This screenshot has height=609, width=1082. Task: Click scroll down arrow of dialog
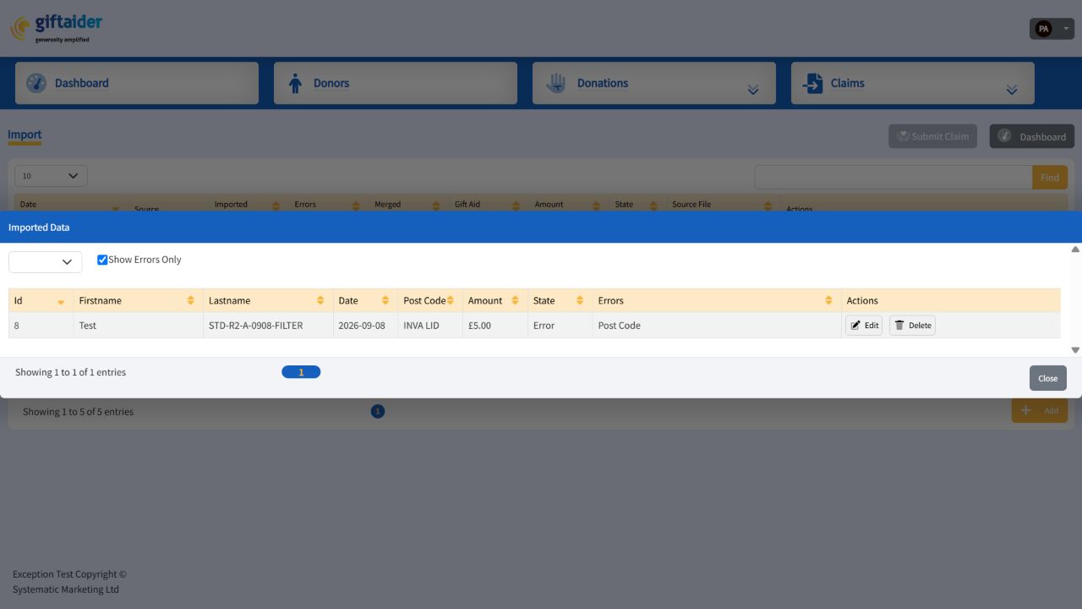1075,350
